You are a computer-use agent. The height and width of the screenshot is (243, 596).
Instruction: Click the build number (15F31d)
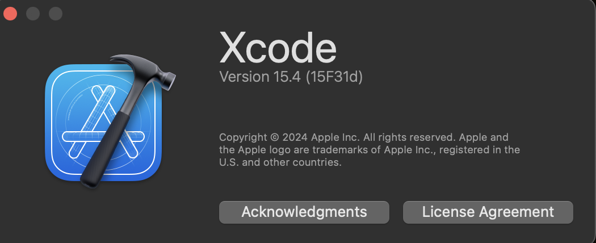click(x=334, y=77)
